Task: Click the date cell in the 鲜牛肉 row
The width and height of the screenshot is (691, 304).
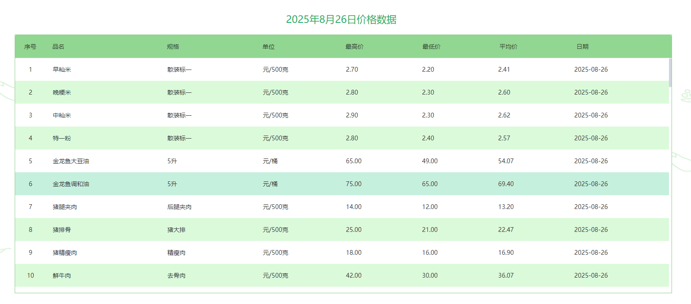Action: [591, 275]
